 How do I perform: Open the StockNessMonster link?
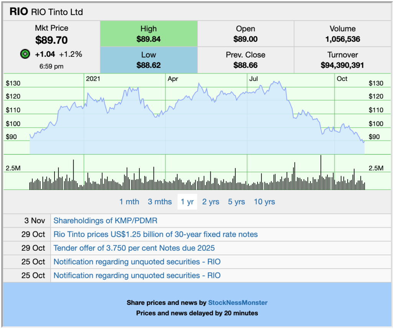tap(238, 303)
